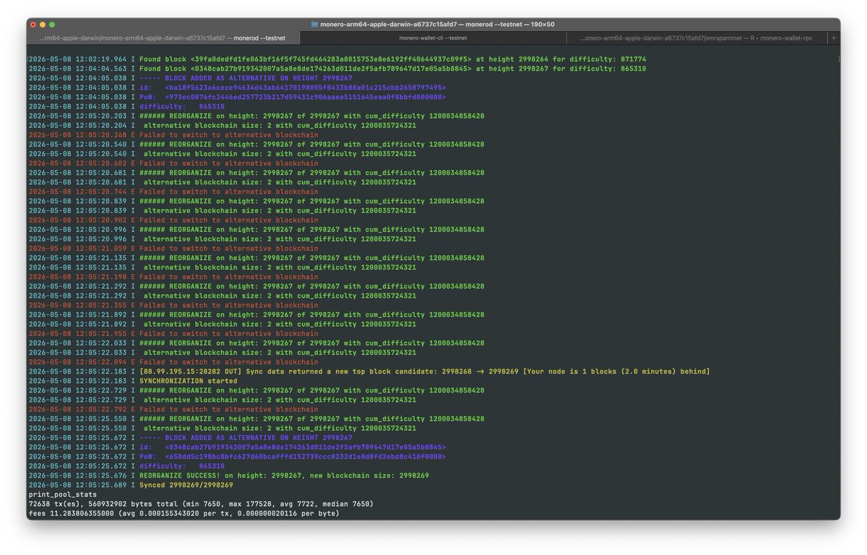Click the Failed to switch error at 12:05:21.955

173,334
